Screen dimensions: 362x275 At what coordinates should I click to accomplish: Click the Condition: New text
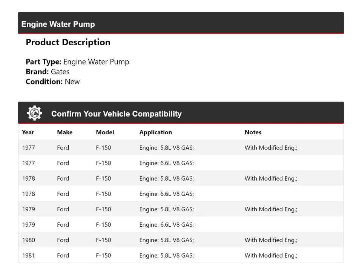(x=52, y=82)
